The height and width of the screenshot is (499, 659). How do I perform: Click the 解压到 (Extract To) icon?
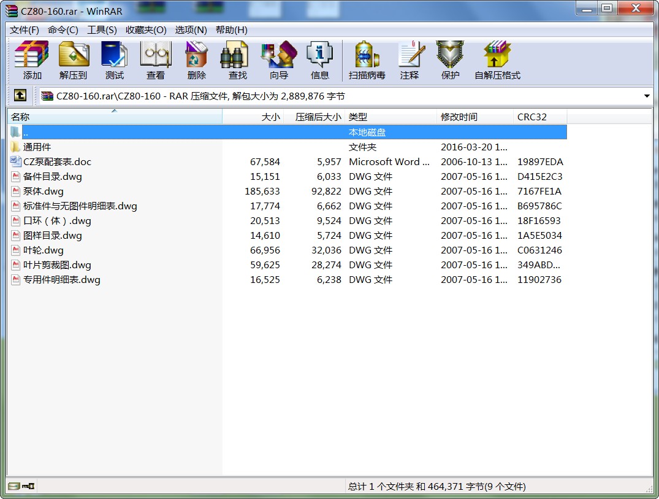73,60
